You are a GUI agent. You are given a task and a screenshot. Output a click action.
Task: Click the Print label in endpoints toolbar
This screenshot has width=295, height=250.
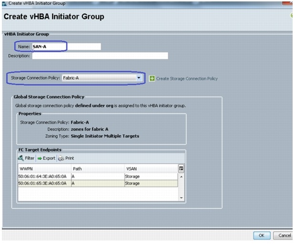[x=70, y=158]
